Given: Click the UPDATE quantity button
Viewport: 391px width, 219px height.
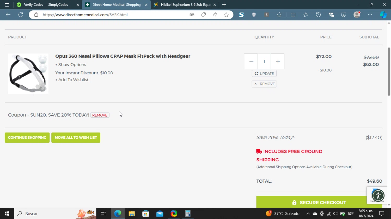Looking at the screenshot, I should tap(264, 74).
